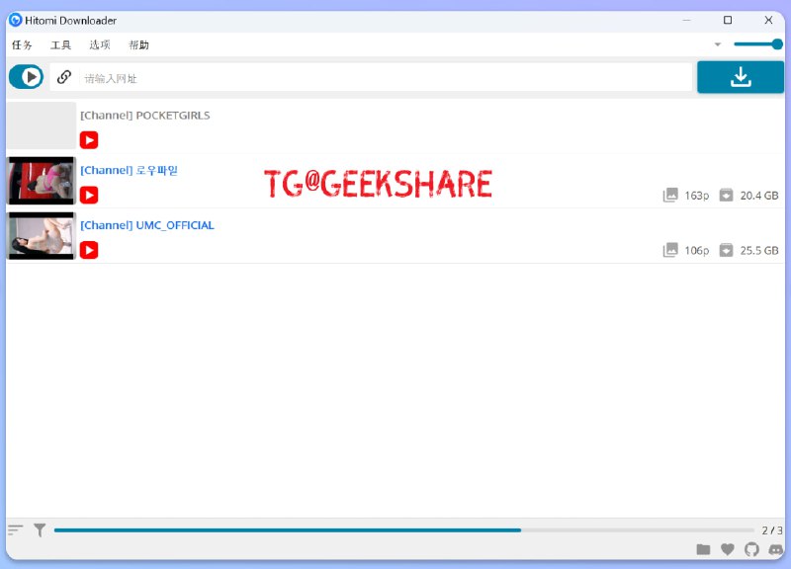Open the dropdown arrow near the top slider

(x=718, y=44)
